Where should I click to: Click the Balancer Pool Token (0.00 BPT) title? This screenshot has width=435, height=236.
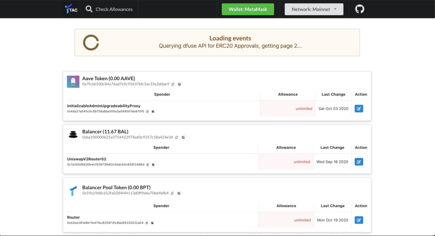click(x=116, y=187)
